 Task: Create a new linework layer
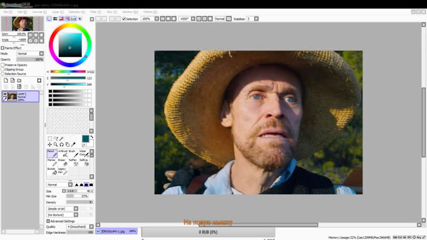pos(12,81)
